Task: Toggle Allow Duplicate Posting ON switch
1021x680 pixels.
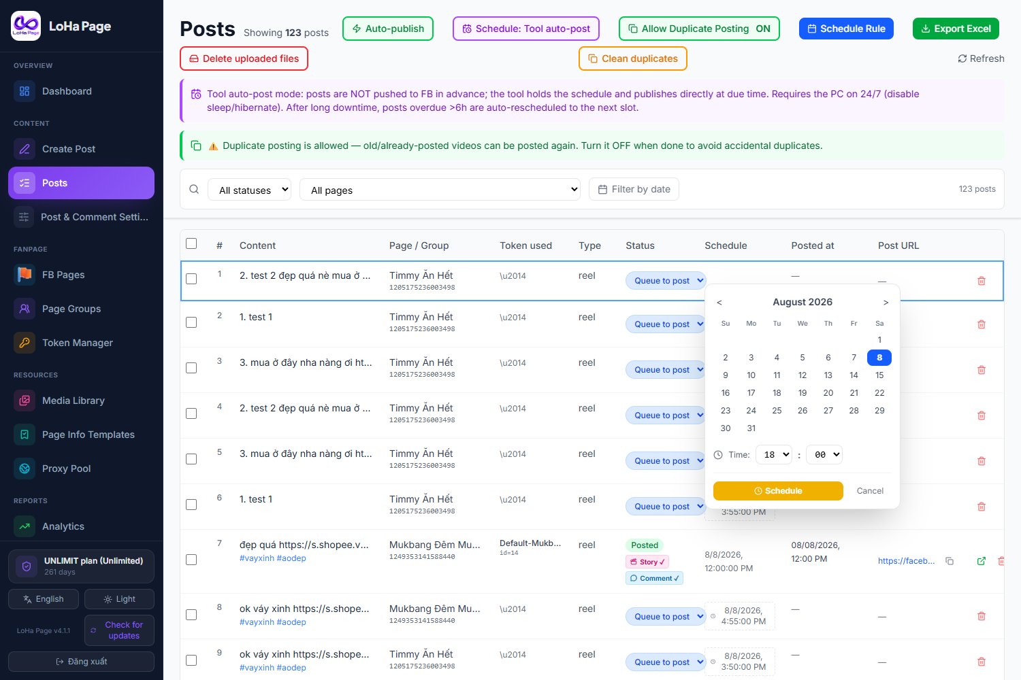Action: [x=699, y=29]
